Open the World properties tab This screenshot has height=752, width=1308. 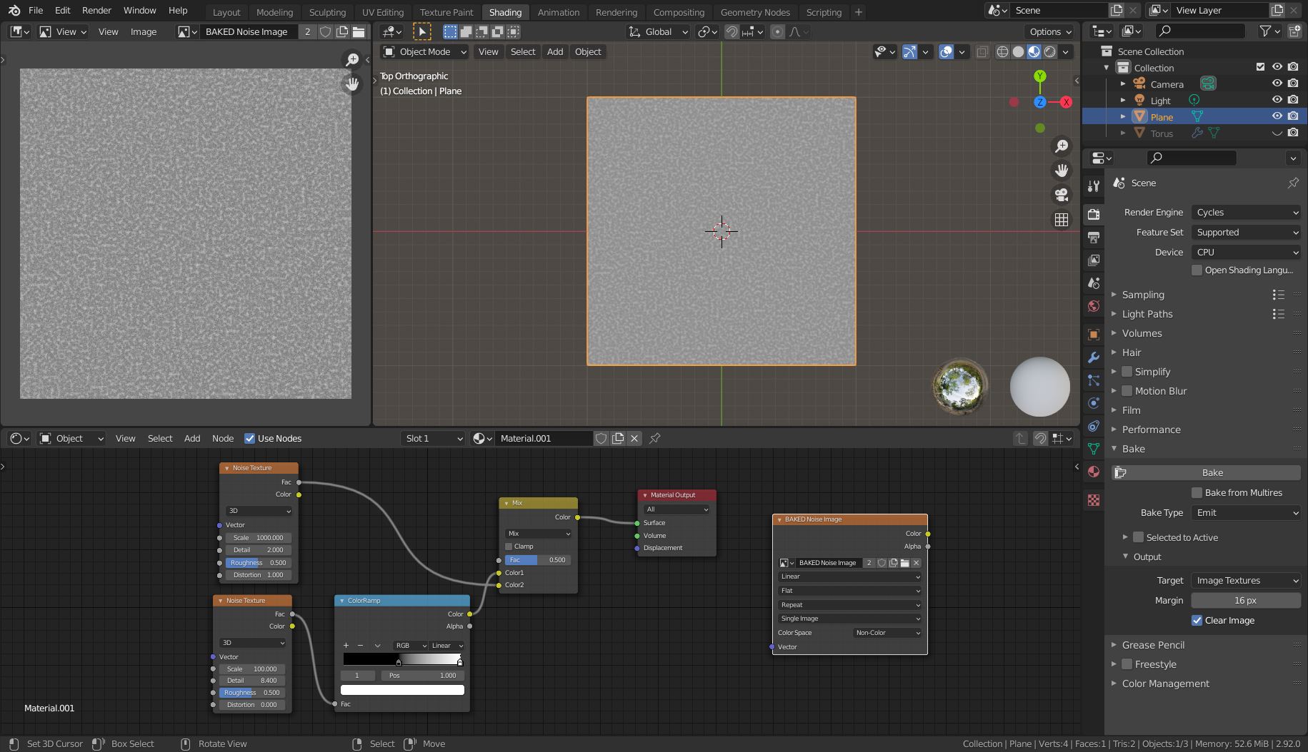(x=1093, y=307)
